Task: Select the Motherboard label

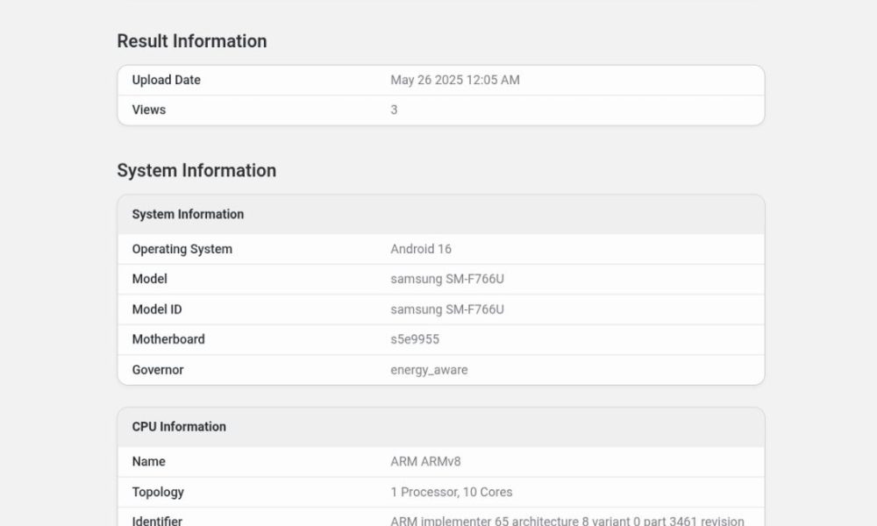Action: (x=168, y=339)
